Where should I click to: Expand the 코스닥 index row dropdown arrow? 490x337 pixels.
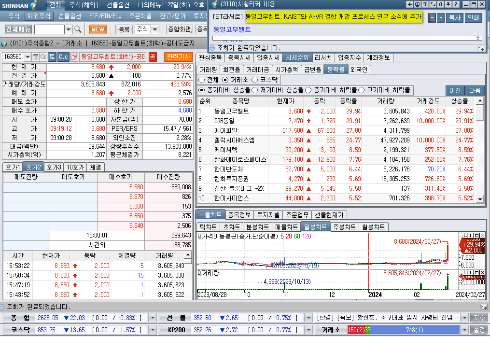153,330
